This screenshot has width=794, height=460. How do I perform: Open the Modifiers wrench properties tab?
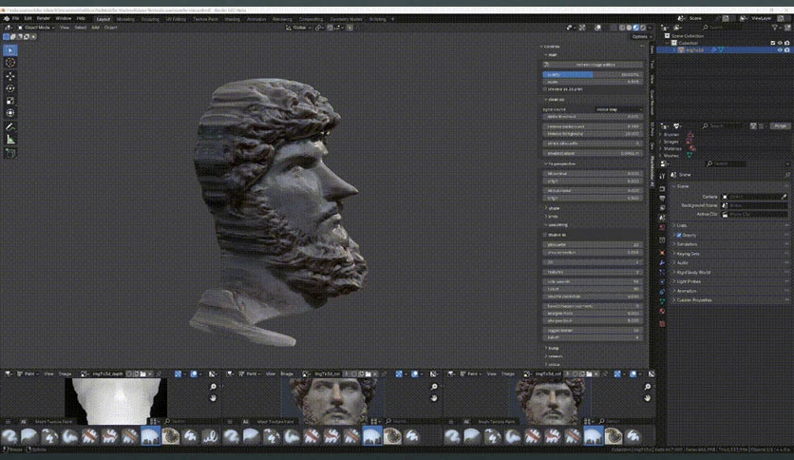tap(662, 263)
